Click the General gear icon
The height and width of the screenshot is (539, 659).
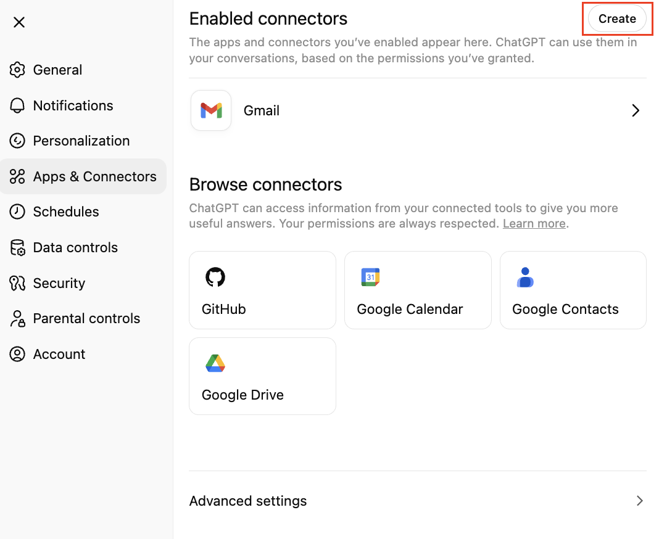point(18,70)
